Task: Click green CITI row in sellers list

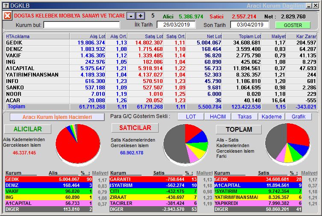Action: (153, 191)
